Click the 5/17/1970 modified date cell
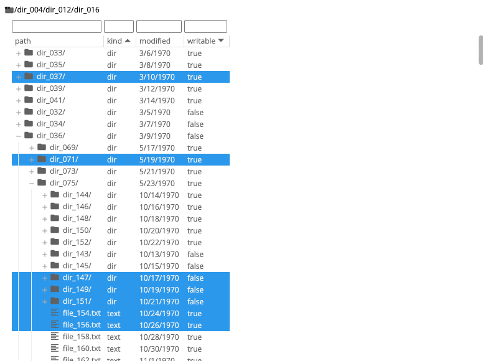Image resolution: width=483 pixels, height=361 pixels. pyautogui.click(x=157, y=148)
